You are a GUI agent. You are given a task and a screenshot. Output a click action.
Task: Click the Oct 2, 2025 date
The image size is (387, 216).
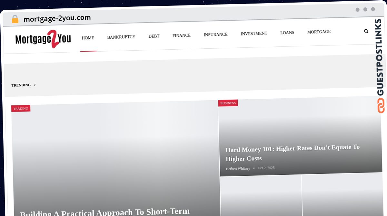[266, 168]
